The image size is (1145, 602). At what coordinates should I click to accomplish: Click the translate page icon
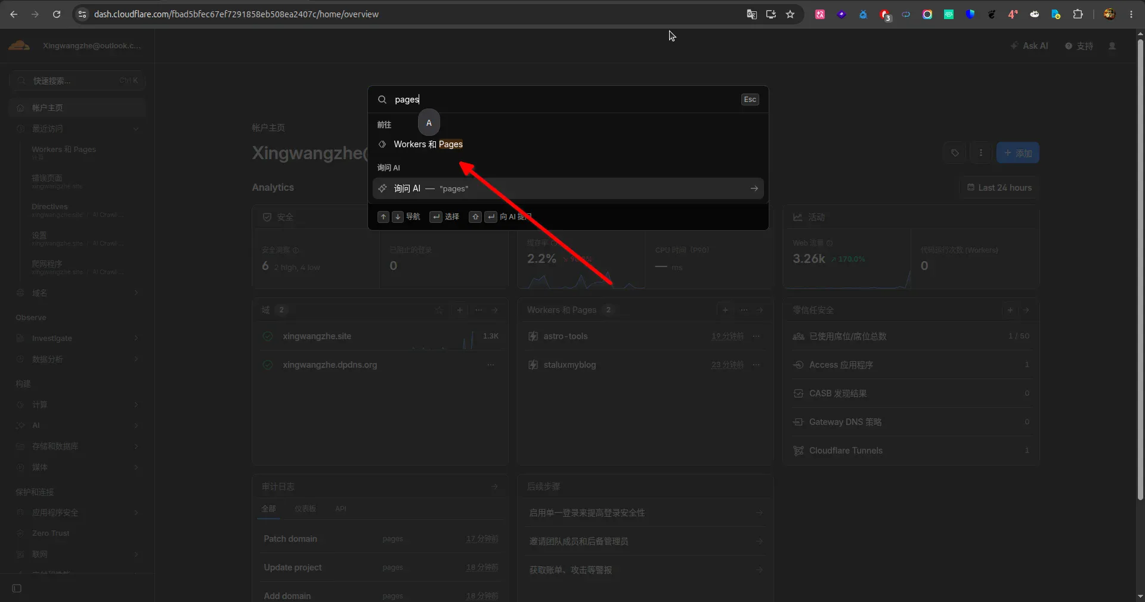click(x=752, y=14)
